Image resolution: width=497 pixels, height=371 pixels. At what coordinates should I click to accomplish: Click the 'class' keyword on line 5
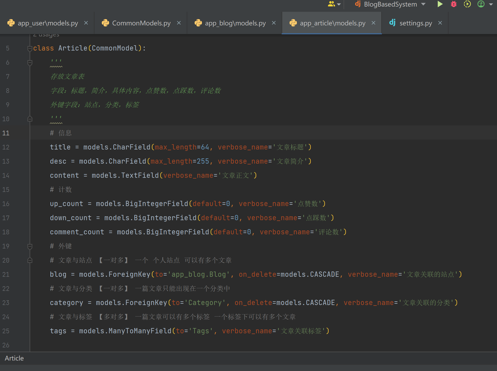coord(44,48)
